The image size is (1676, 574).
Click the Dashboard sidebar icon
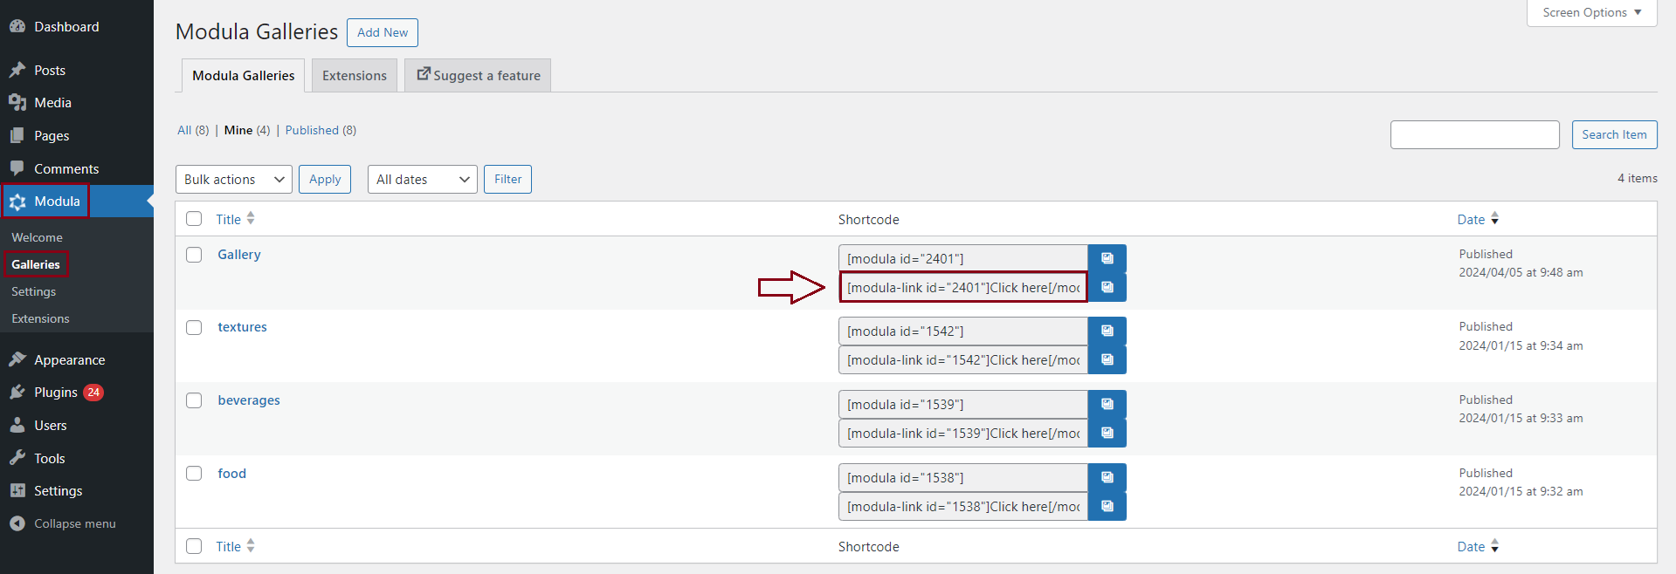point(17,27)
